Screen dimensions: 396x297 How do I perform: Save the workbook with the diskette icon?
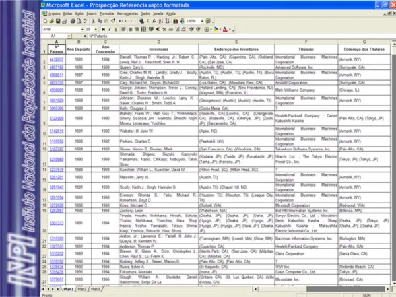tap(58, 21)
